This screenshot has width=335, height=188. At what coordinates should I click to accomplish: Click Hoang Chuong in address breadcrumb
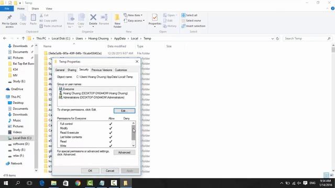point(98,39)
